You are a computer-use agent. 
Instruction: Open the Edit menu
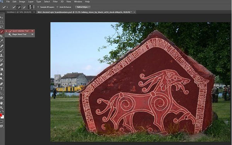pyautogui.click(x=14, y=2)
